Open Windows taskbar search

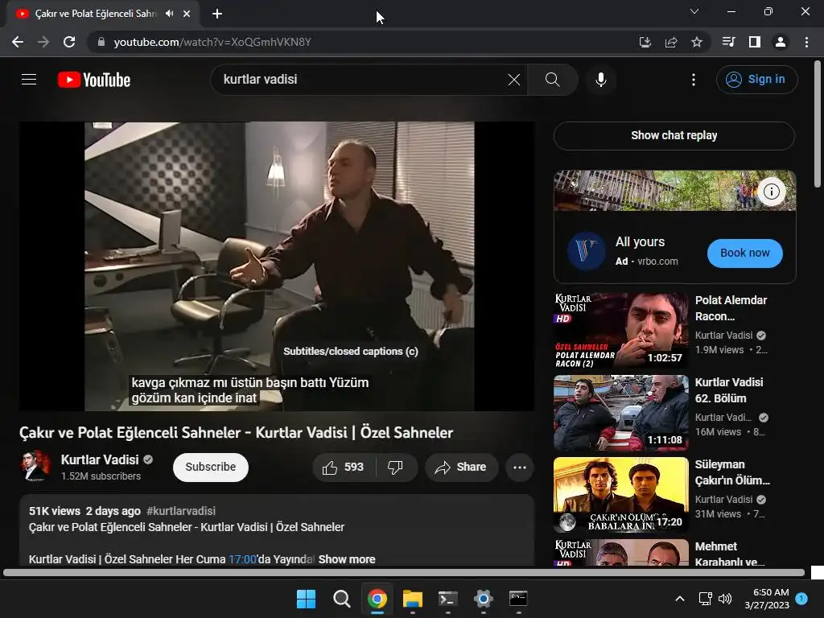tap(341, 599)
